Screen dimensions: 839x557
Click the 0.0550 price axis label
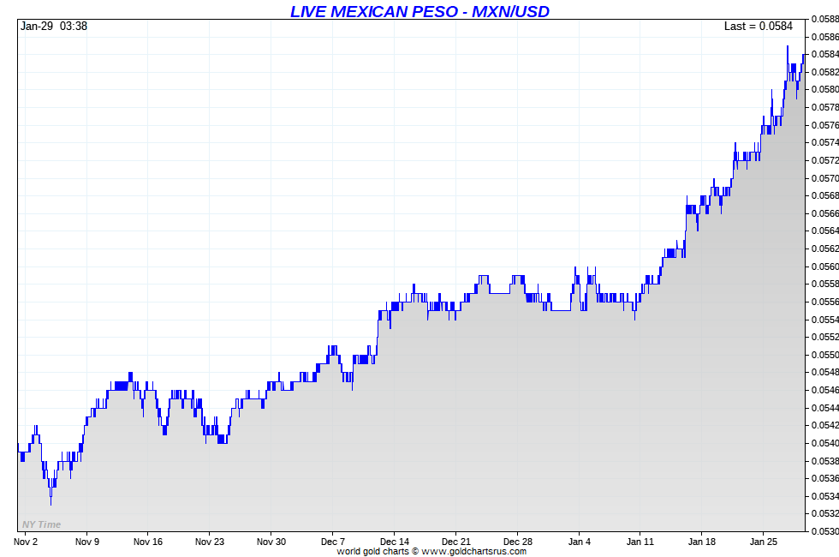point(825,355)
